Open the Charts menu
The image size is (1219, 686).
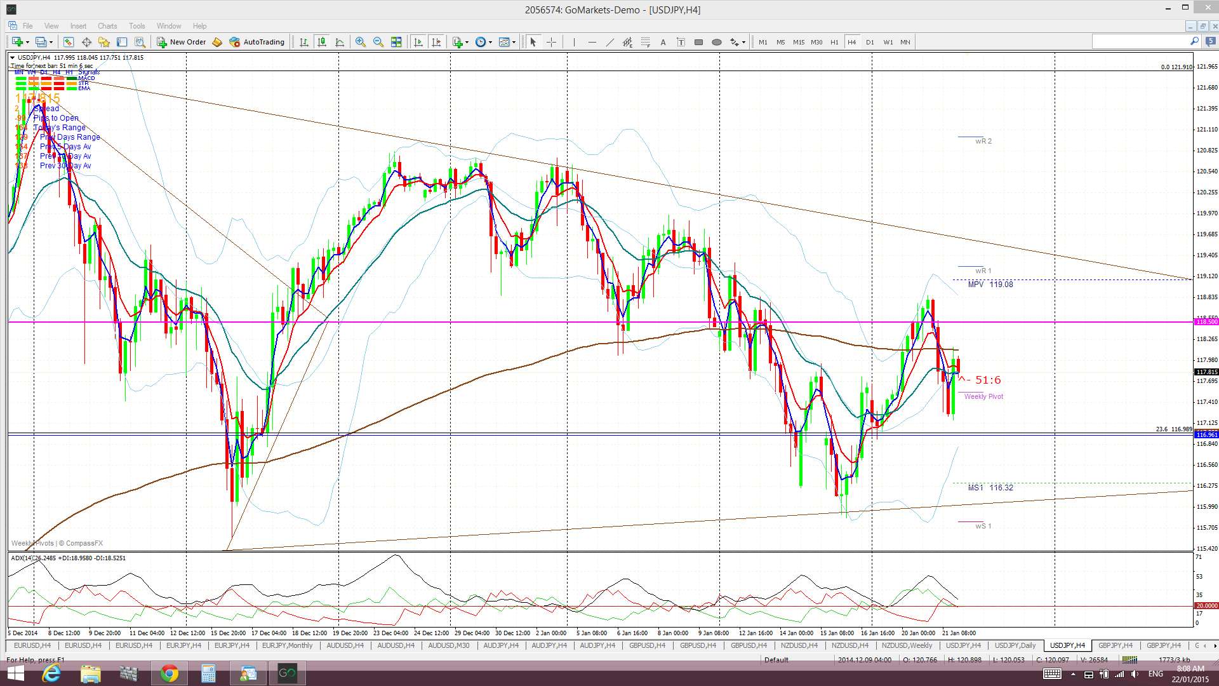click(x=107, y=26)
